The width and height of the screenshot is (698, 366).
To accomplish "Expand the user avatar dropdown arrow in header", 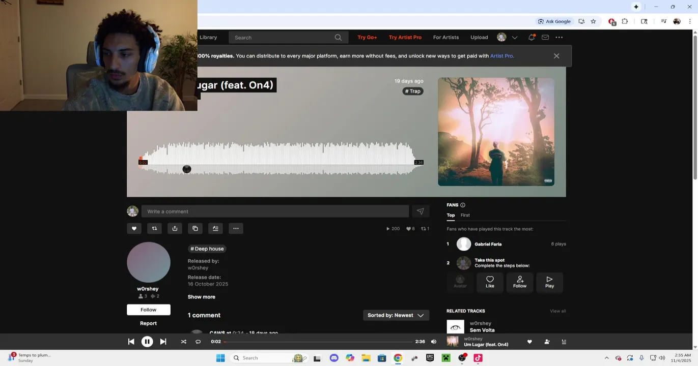I will click(x=515, y=37).
